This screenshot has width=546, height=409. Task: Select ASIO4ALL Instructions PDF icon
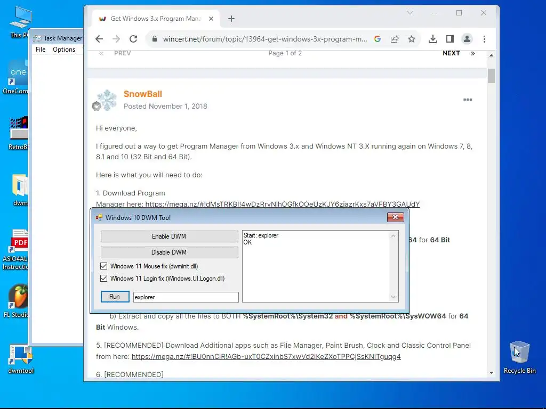tap(14, 250)
